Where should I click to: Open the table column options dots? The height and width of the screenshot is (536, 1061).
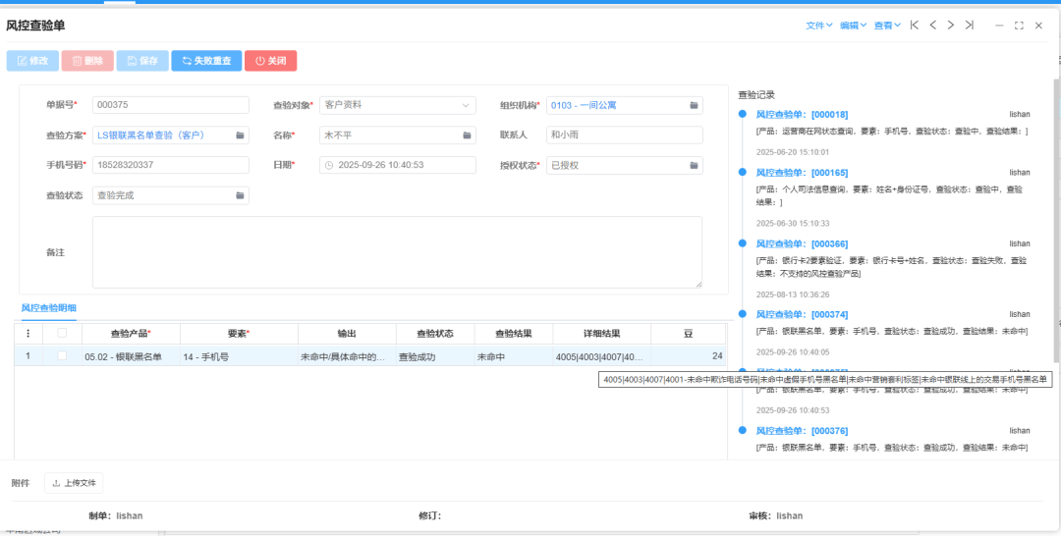(x=28, y=333)
